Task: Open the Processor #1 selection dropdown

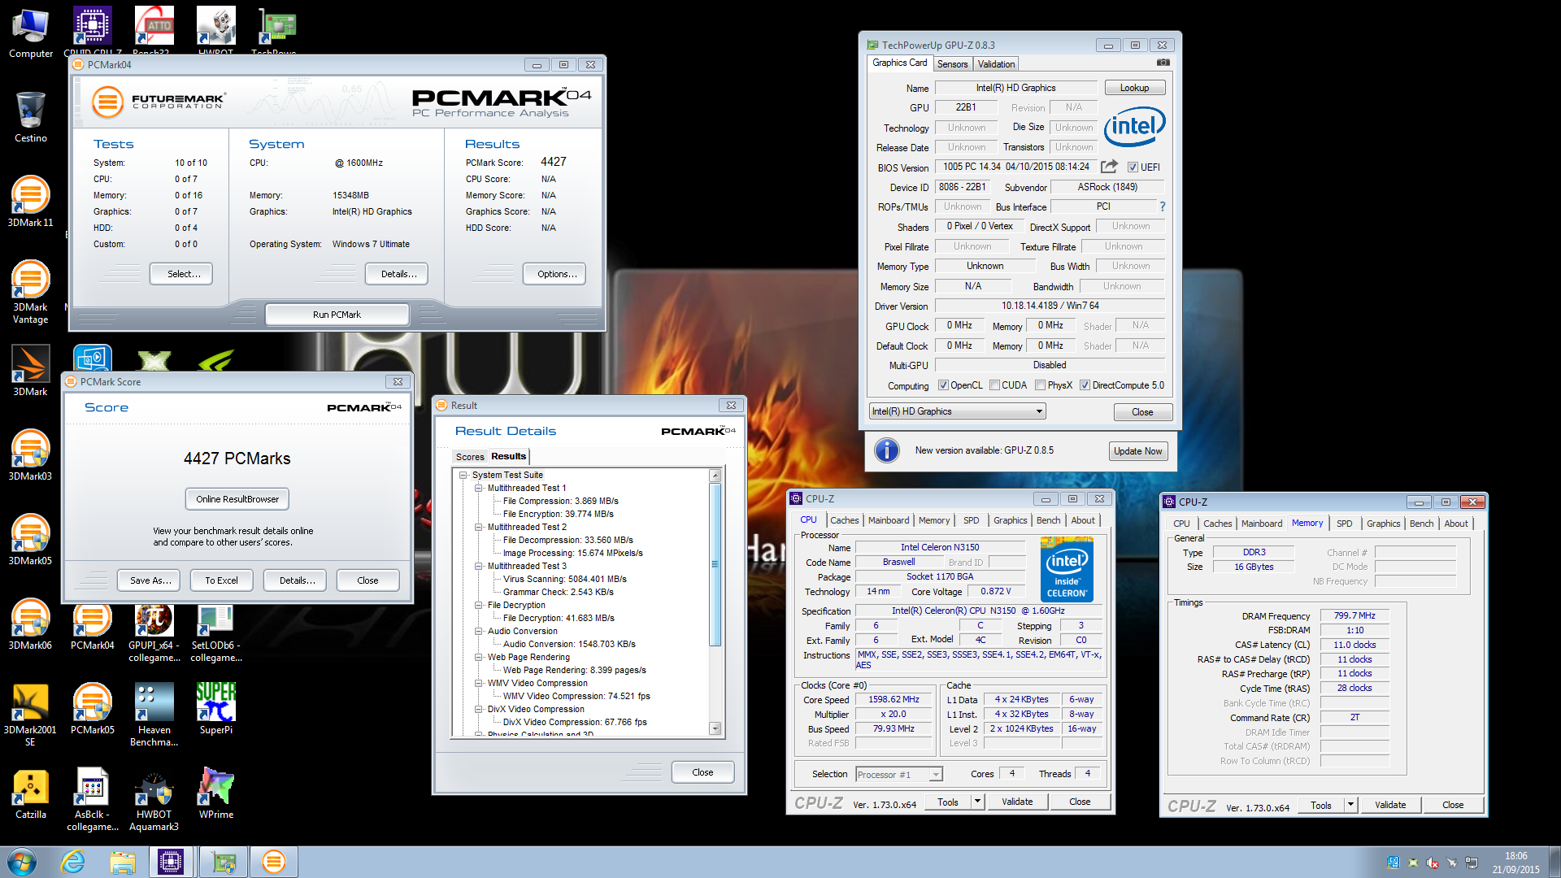Action: pos(899,775)
